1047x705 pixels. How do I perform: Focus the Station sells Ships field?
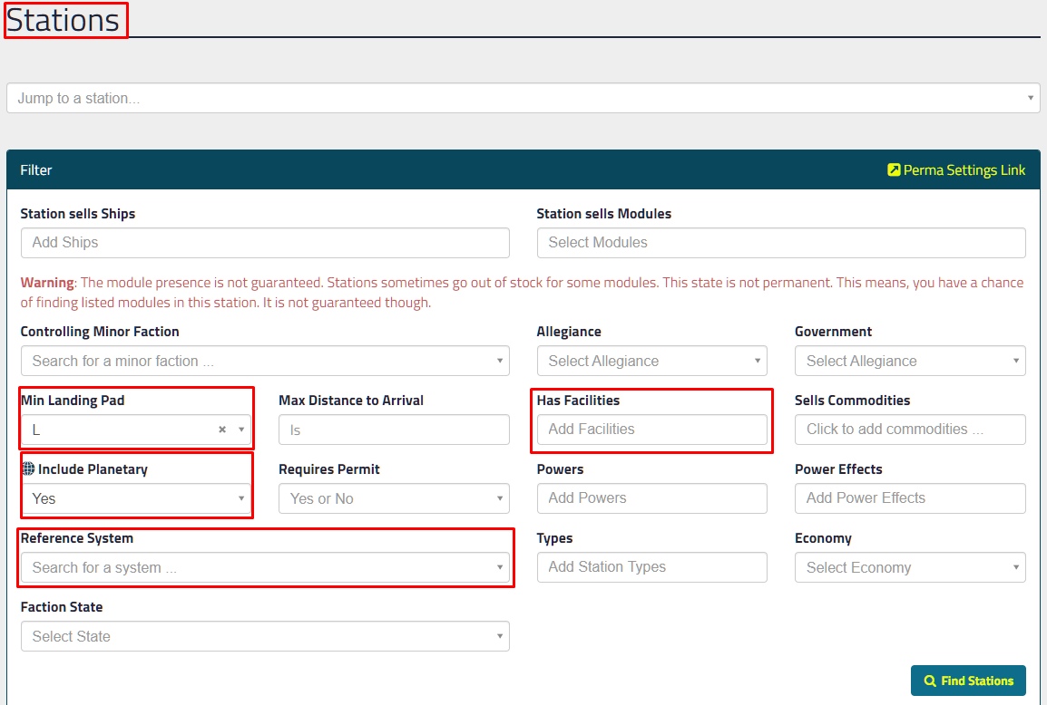click(x=264, y=243)
